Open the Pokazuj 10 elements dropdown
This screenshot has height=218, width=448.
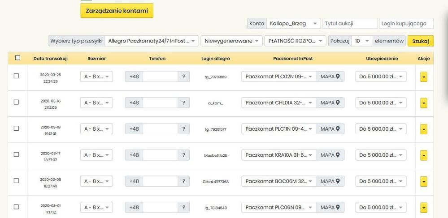point(362,41)
